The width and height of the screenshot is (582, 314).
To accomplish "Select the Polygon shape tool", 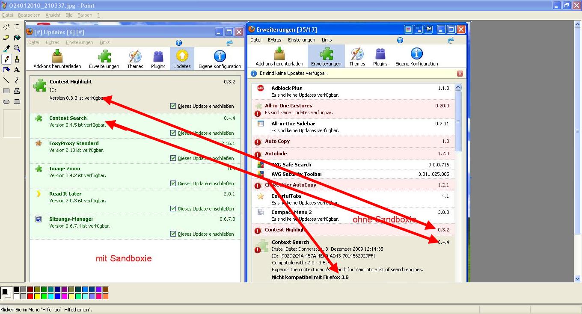I will [x=17, y=91].
